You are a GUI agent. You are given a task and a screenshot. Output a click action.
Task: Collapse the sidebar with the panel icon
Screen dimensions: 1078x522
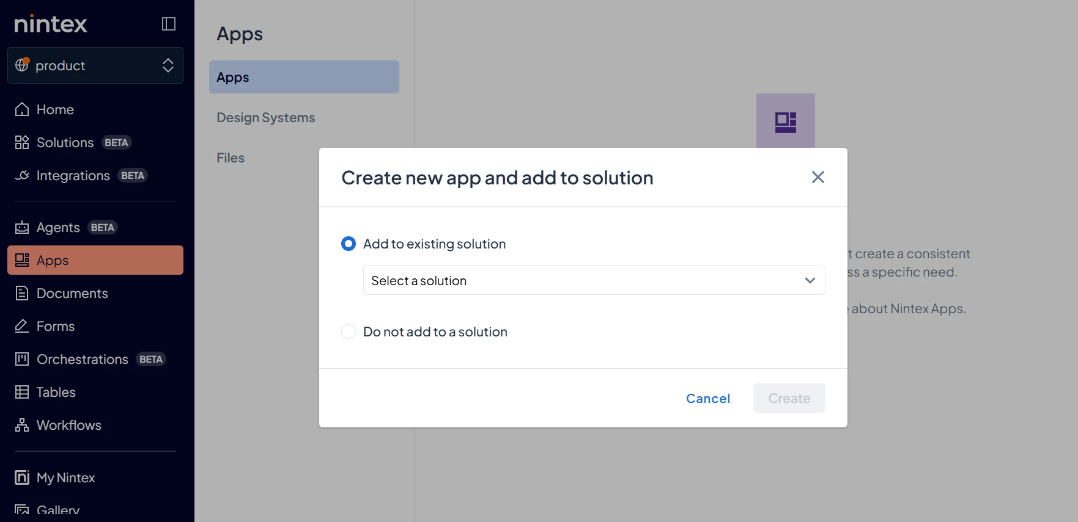[169, 24]
